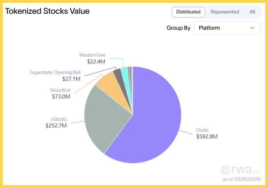Viewport: 268px width, 188px height.
Task: Click the $22.4M value
Action: pos(96,62)
